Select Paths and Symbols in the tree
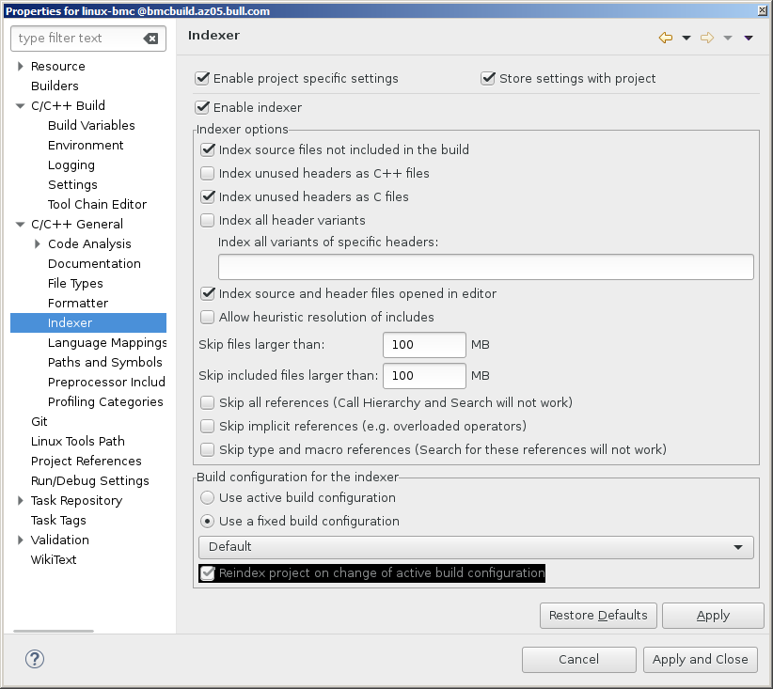Screen dimensions: 773x689 pos(104,362)
